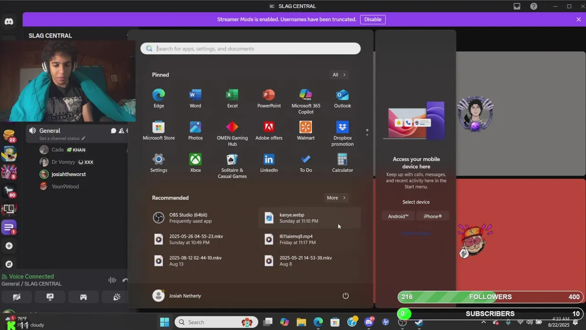
Task: Click Set a channel status
Action: point(62,138)
